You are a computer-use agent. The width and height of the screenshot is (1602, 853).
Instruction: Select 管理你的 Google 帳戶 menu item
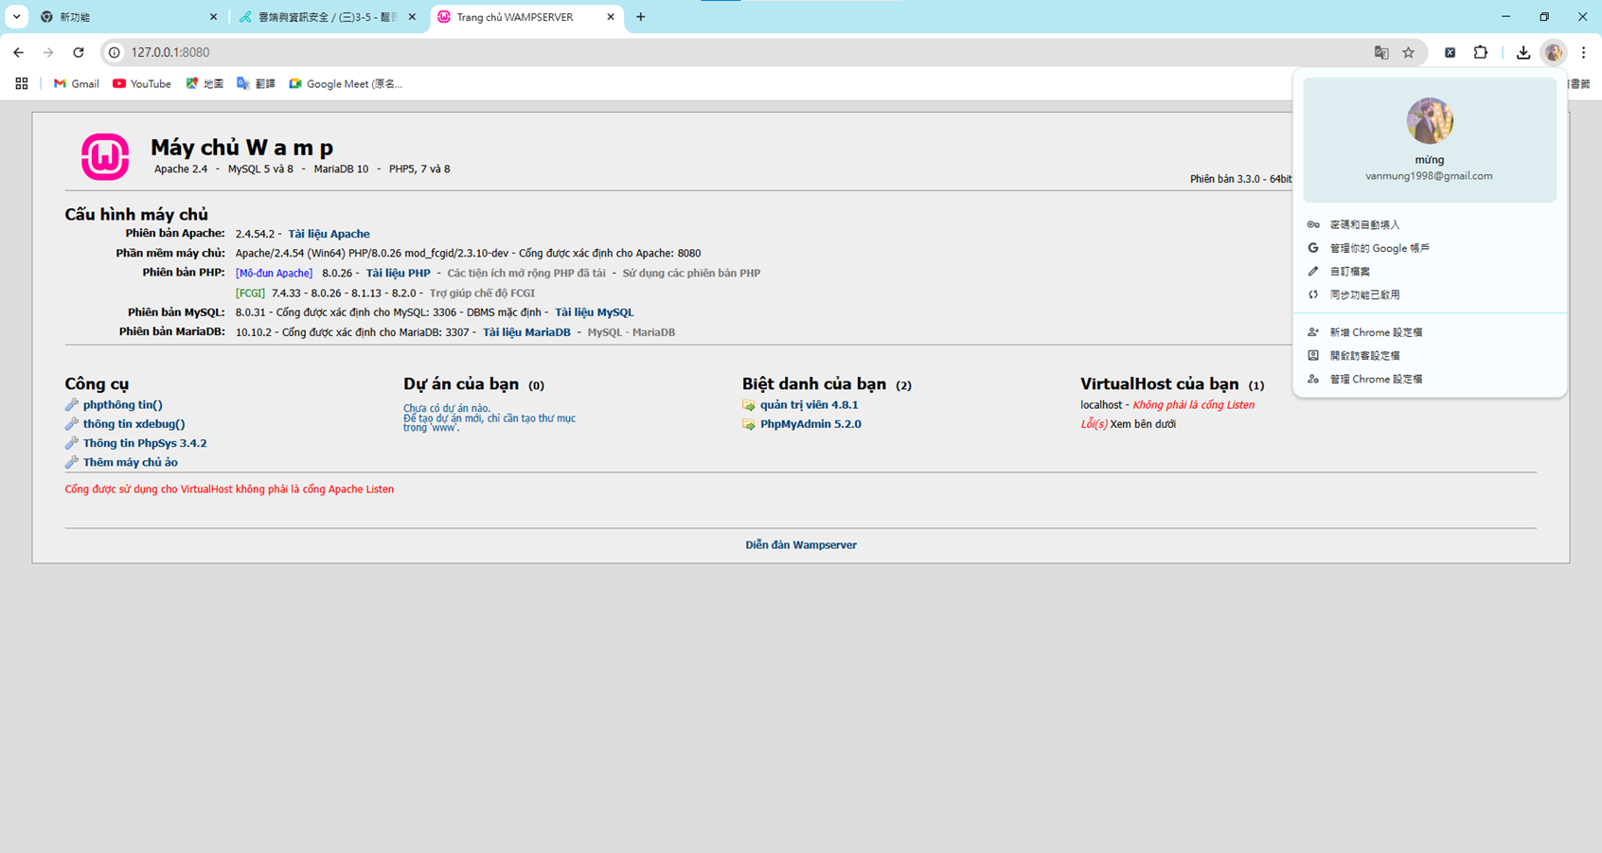pos(1379,248)
